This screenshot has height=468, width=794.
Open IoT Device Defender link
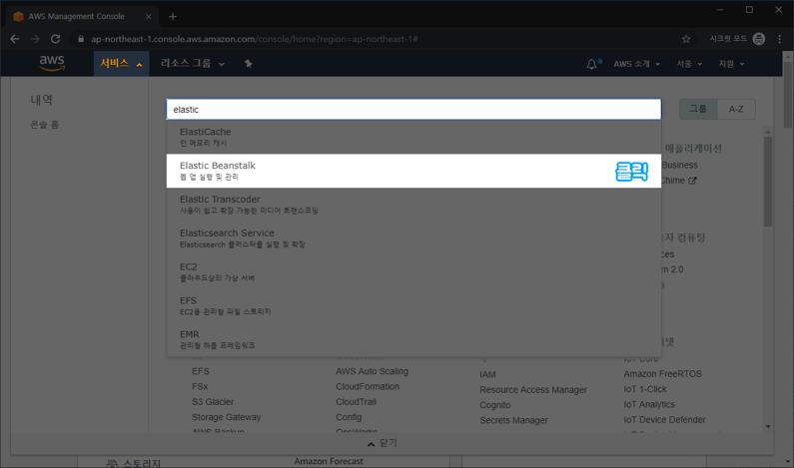(664, 419)
